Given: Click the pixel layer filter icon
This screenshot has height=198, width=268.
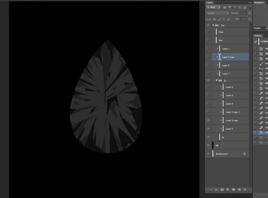Looking at the screenshot, I should coord(224,7).
